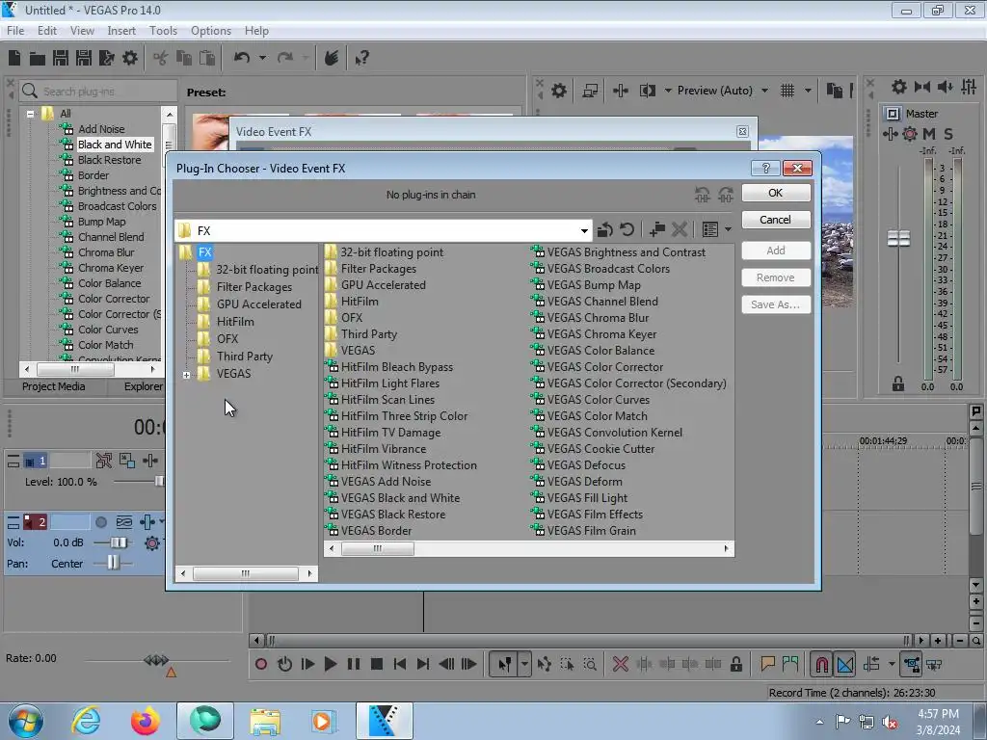The height and width of the screenshot is (740, 987).
Task: Select VEGAS Chroma Keyer in plug-in list
Action: point(601,334)
